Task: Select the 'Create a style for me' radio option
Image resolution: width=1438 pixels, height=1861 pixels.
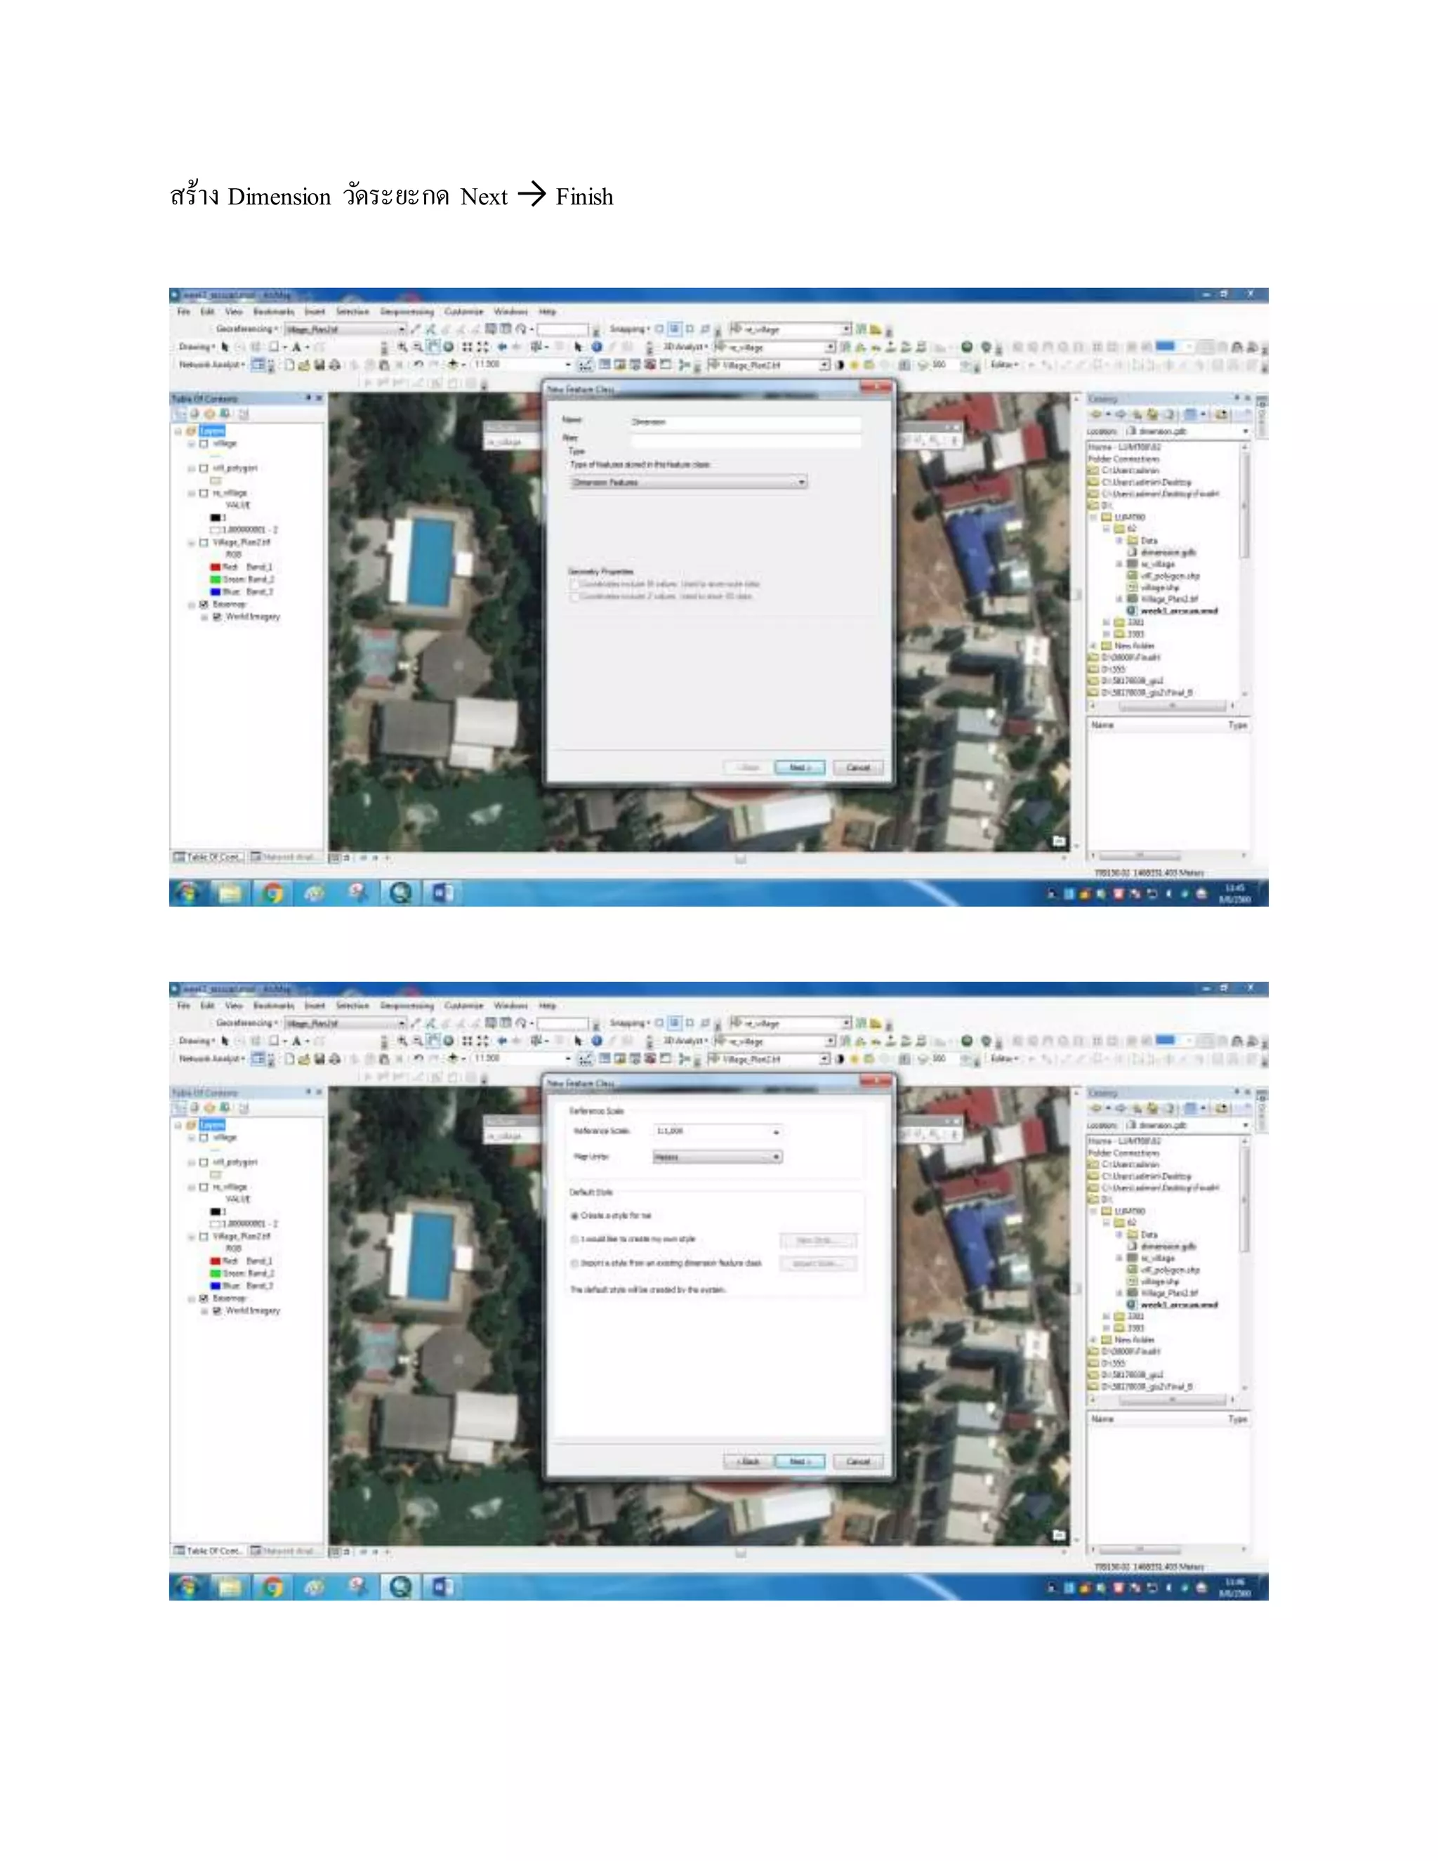Action: coord(575,1216)
